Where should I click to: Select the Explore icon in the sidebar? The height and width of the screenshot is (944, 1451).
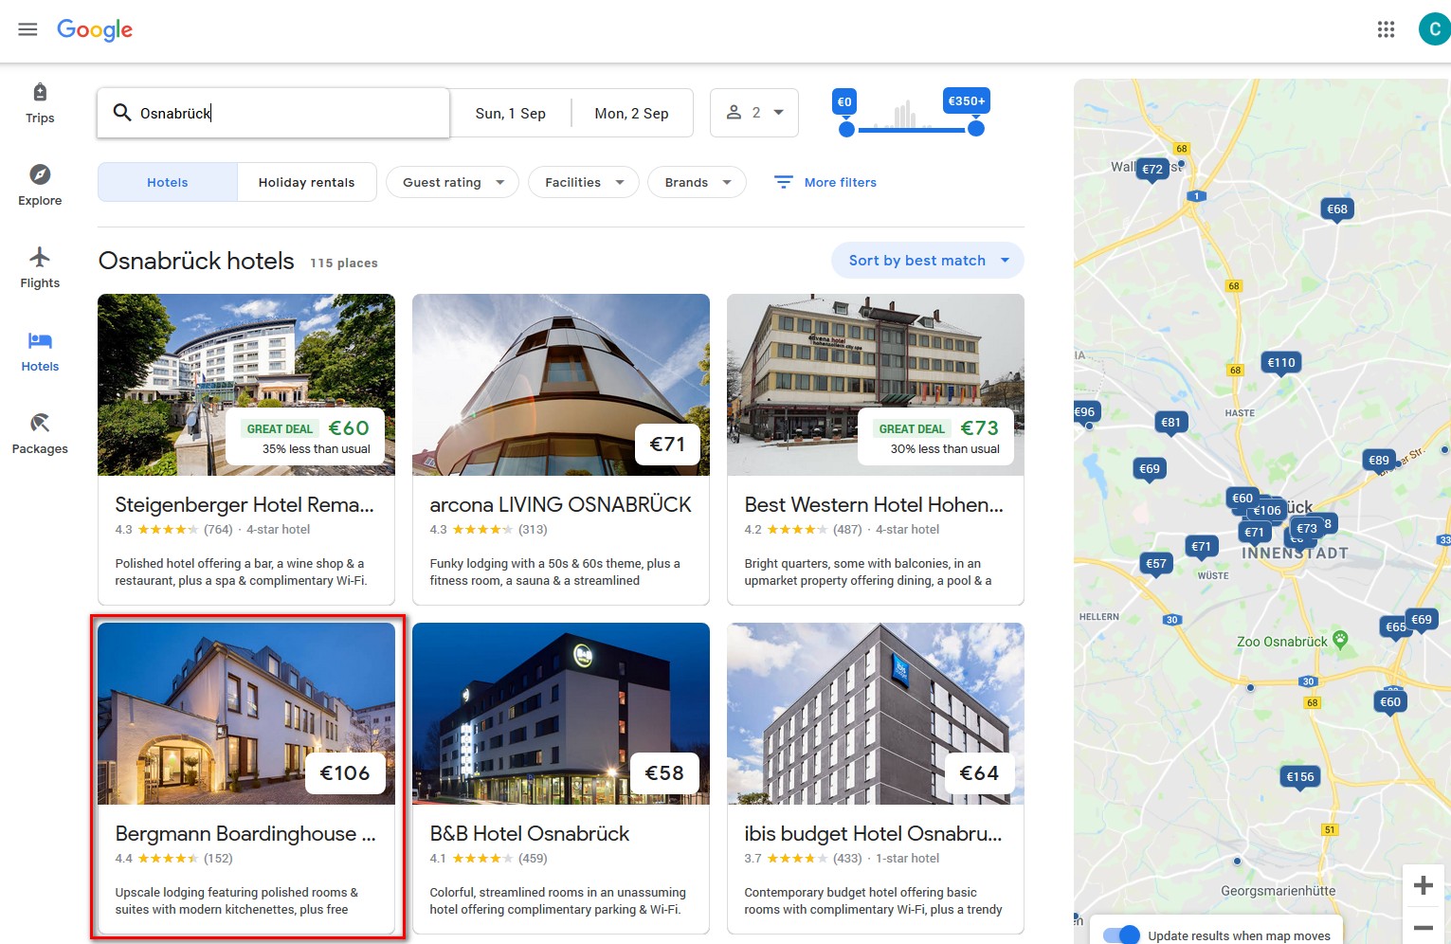tap(39, 184)
